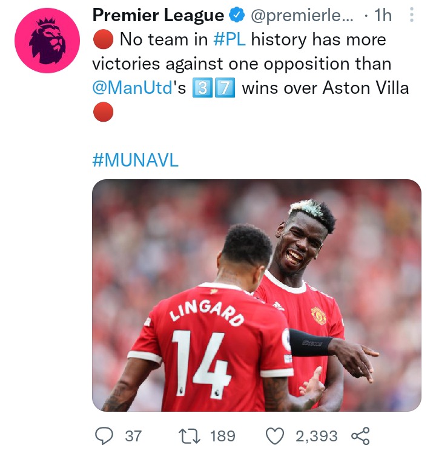This screenshot has width=436, height=465.
Task: Like the tweet with heart icon
Action: 275,436
